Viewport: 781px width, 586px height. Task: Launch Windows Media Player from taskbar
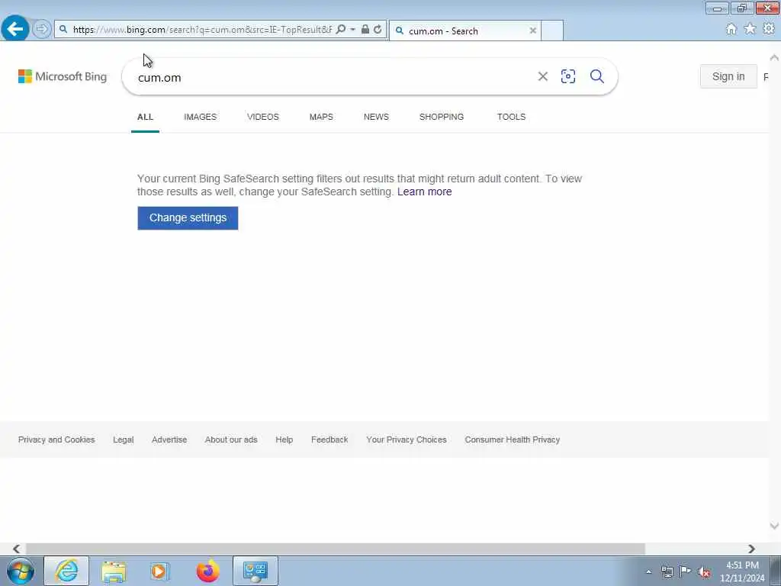(x=160, y=571)
